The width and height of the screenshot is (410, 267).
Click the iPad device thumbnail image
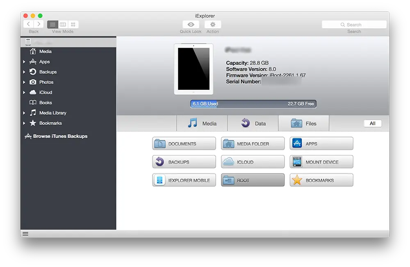click(x=194, y=69)
